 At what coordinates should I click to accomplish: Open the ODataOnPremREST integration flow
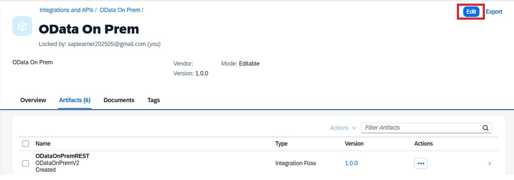pos(62,156)
